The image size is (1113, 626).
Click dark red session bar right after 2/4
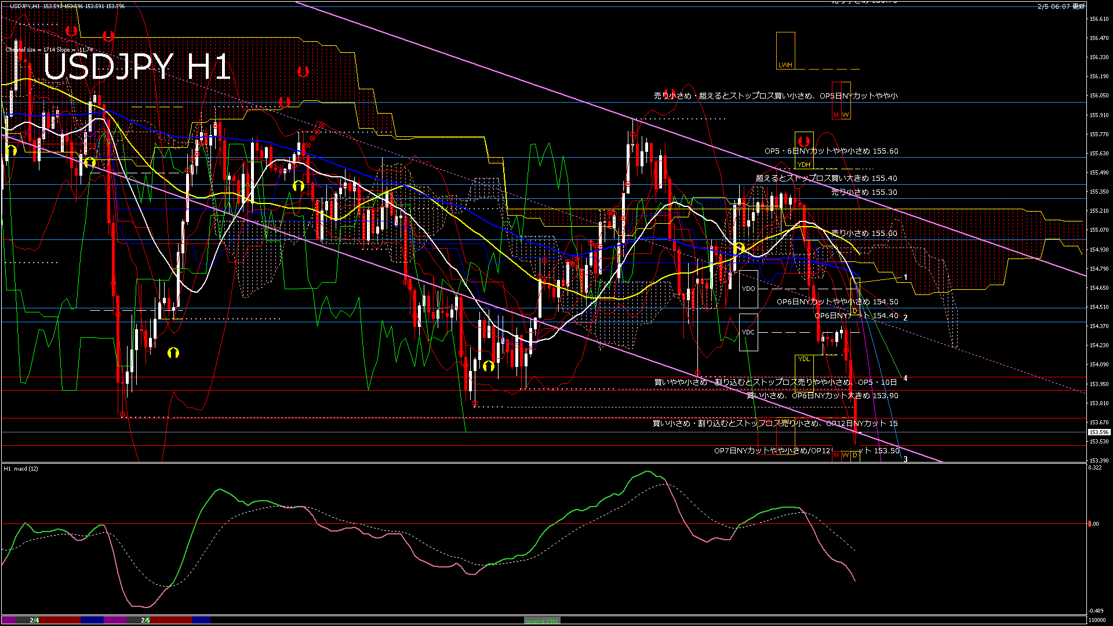coord(60,620)
